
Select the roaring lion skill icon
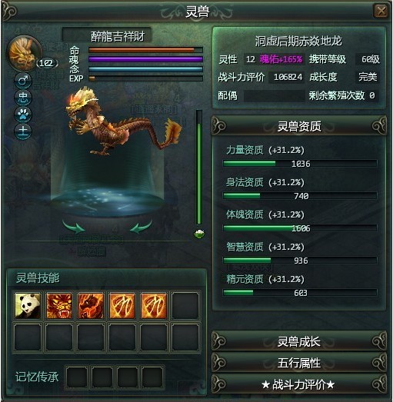click(59, 306)
